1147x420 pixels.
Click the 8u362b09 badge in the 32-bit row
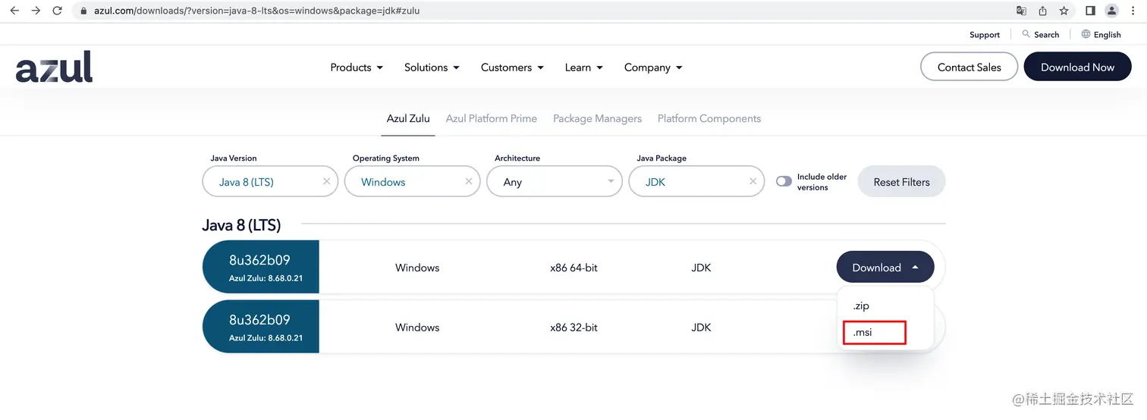tap(260, 327)
